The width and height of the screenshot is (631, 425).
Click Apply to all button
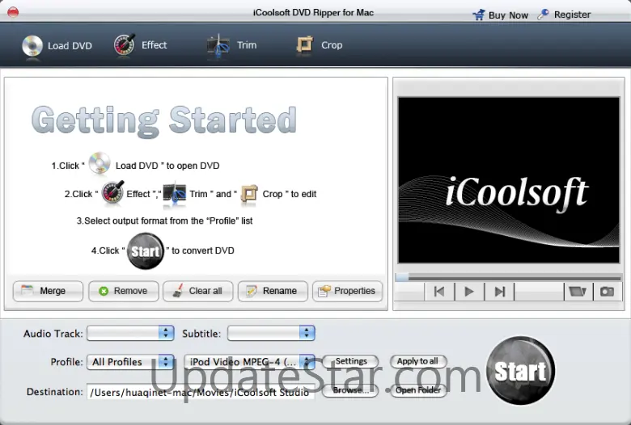click(418, 361)
